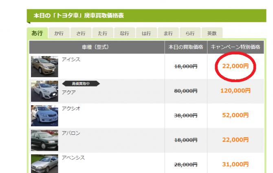273x173 pixels.
Task: Click アクア campaign price 120,000円
Action: (236, 91)
